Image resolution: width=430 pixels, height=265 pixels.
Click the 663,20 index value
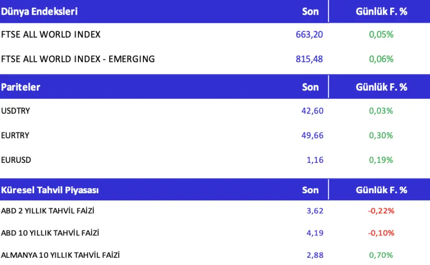pyautogui.click(x=309, y=35)
